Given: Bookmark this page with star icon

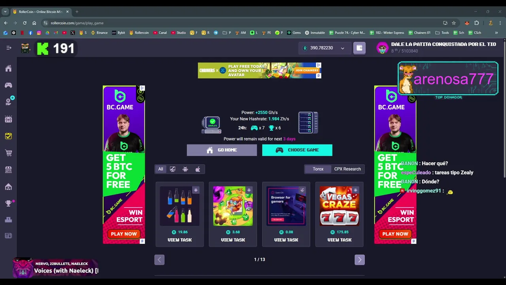Looking at the screenshot, I should [454, 23].
